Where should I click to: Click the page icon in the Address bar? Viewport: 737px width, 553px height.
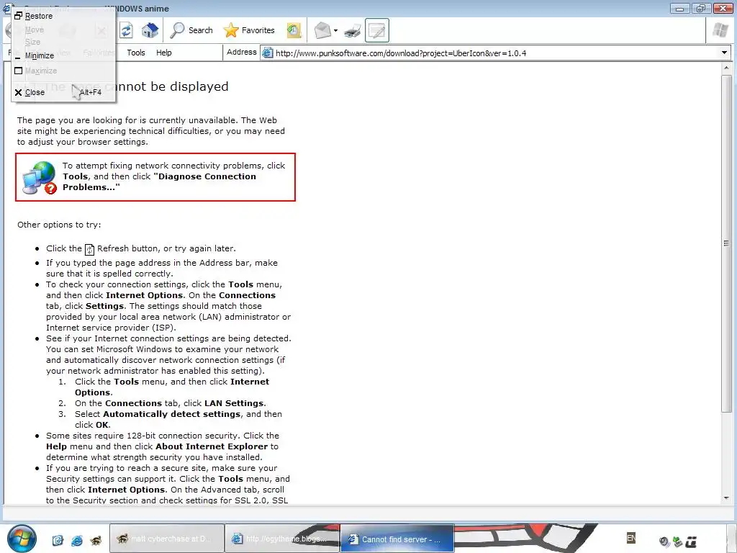pyautogui.click(x=268, y=53)
